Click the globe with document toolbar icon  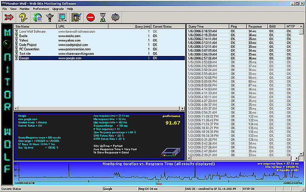tap(37, 17)
